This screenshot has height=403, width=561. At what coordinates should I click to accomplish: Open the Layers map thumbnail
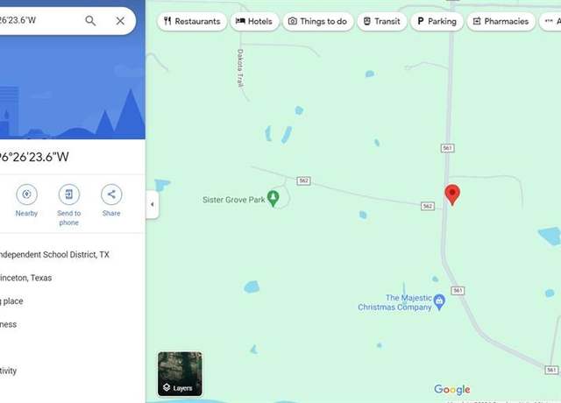click(x=180, y=374)
